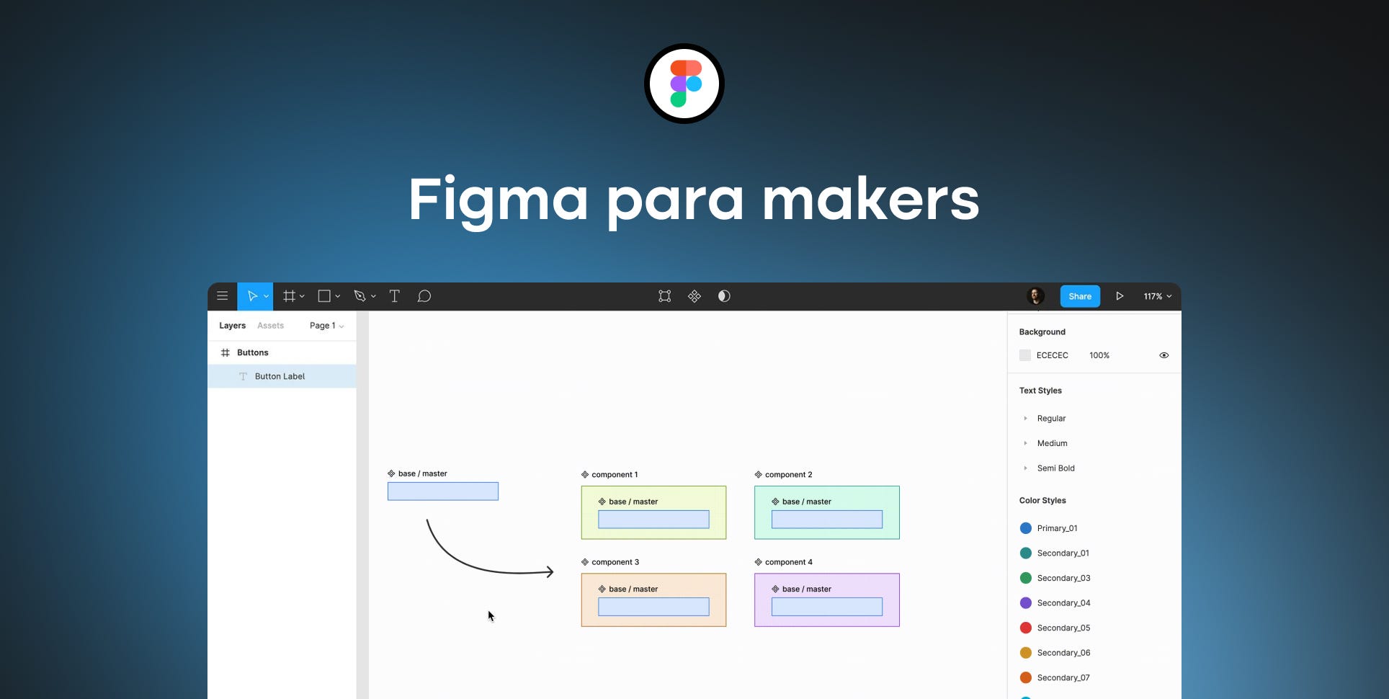Viewport: 1389px width, 699px height.
Task: Click the Edit object icon in toolbar
Action: pyautogui.click(x=665, y=296)
